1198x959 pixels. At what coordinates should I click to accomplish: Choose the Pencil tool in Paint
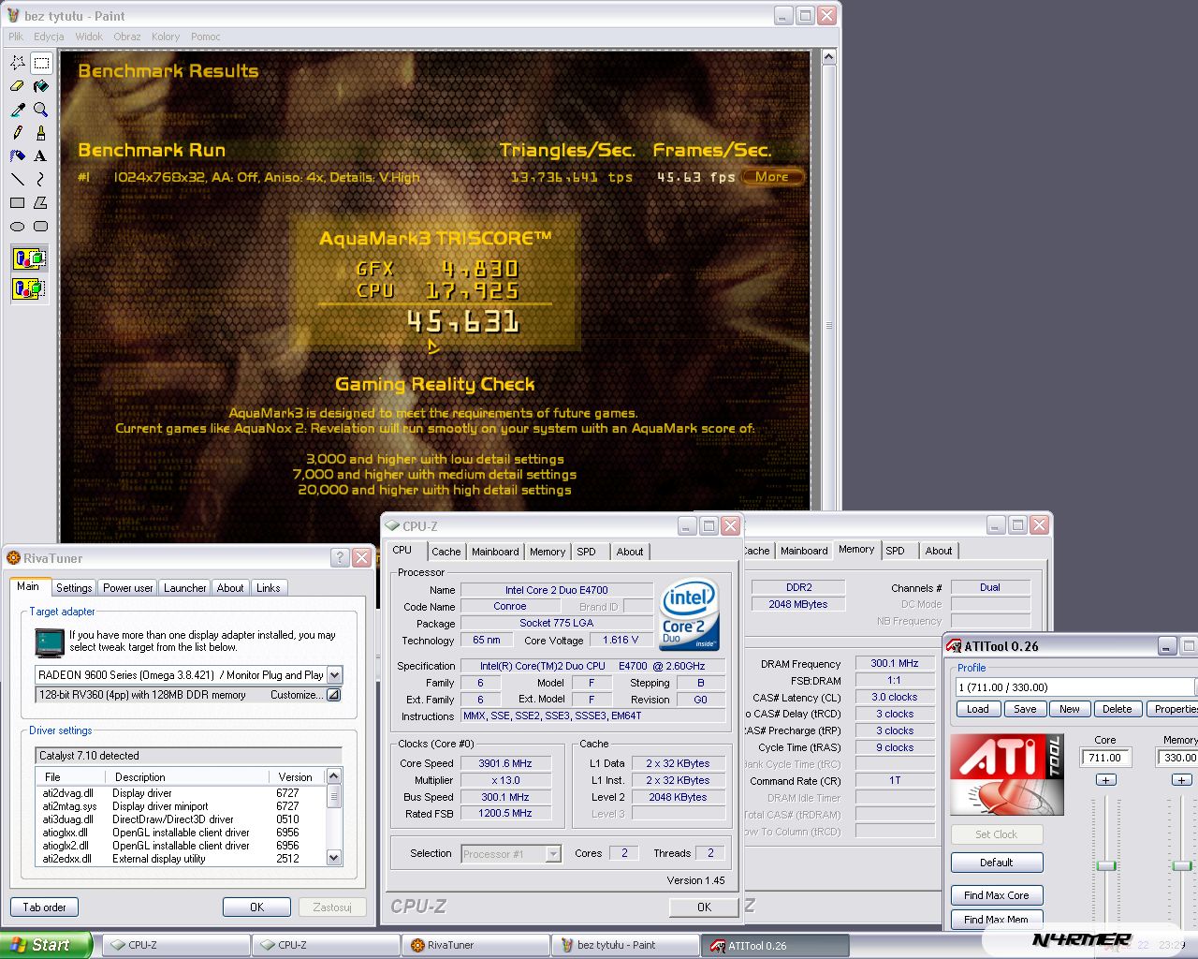coord(18,133)
